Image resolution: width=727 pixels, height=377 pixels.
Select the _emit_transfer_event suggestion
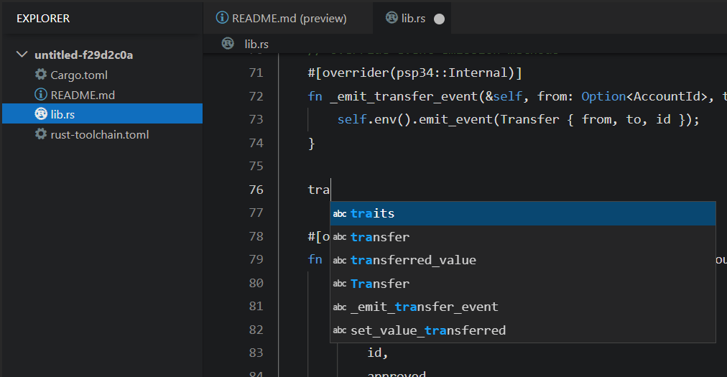click(x=424, y=307)
